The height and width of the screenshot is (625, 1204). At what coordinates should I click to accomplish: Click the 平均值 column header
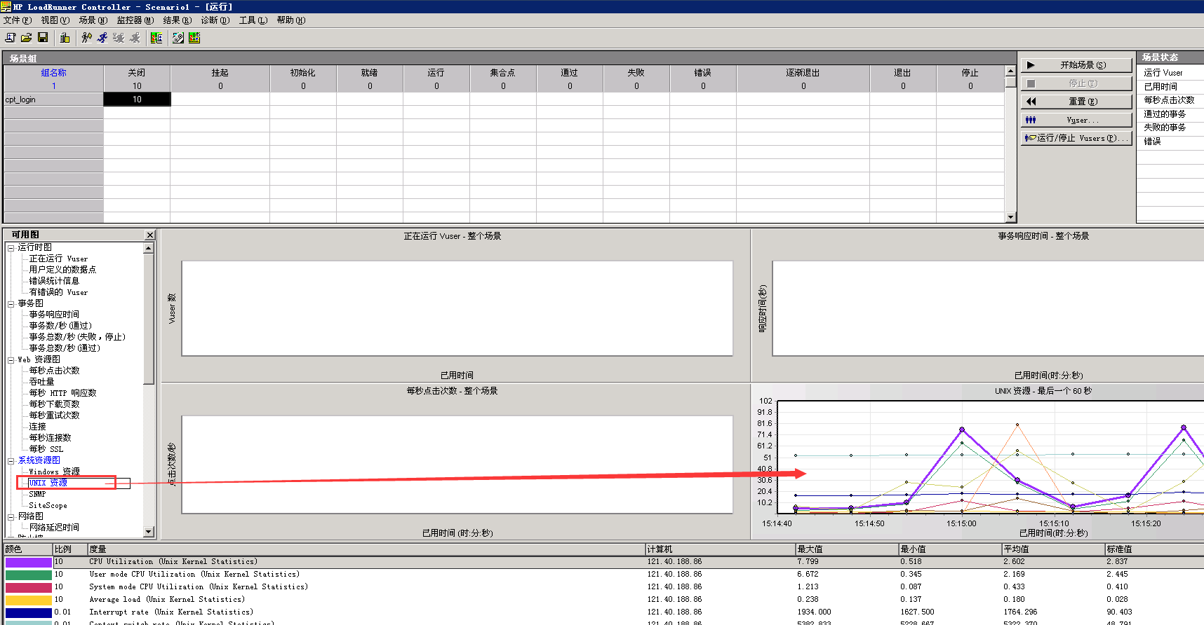[1053, 549]
